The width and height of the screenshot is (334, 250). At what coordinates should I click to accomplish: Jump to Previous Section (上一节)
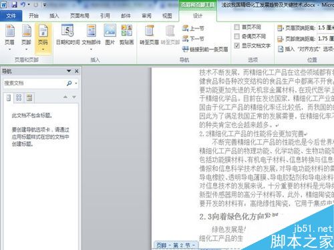193,28
